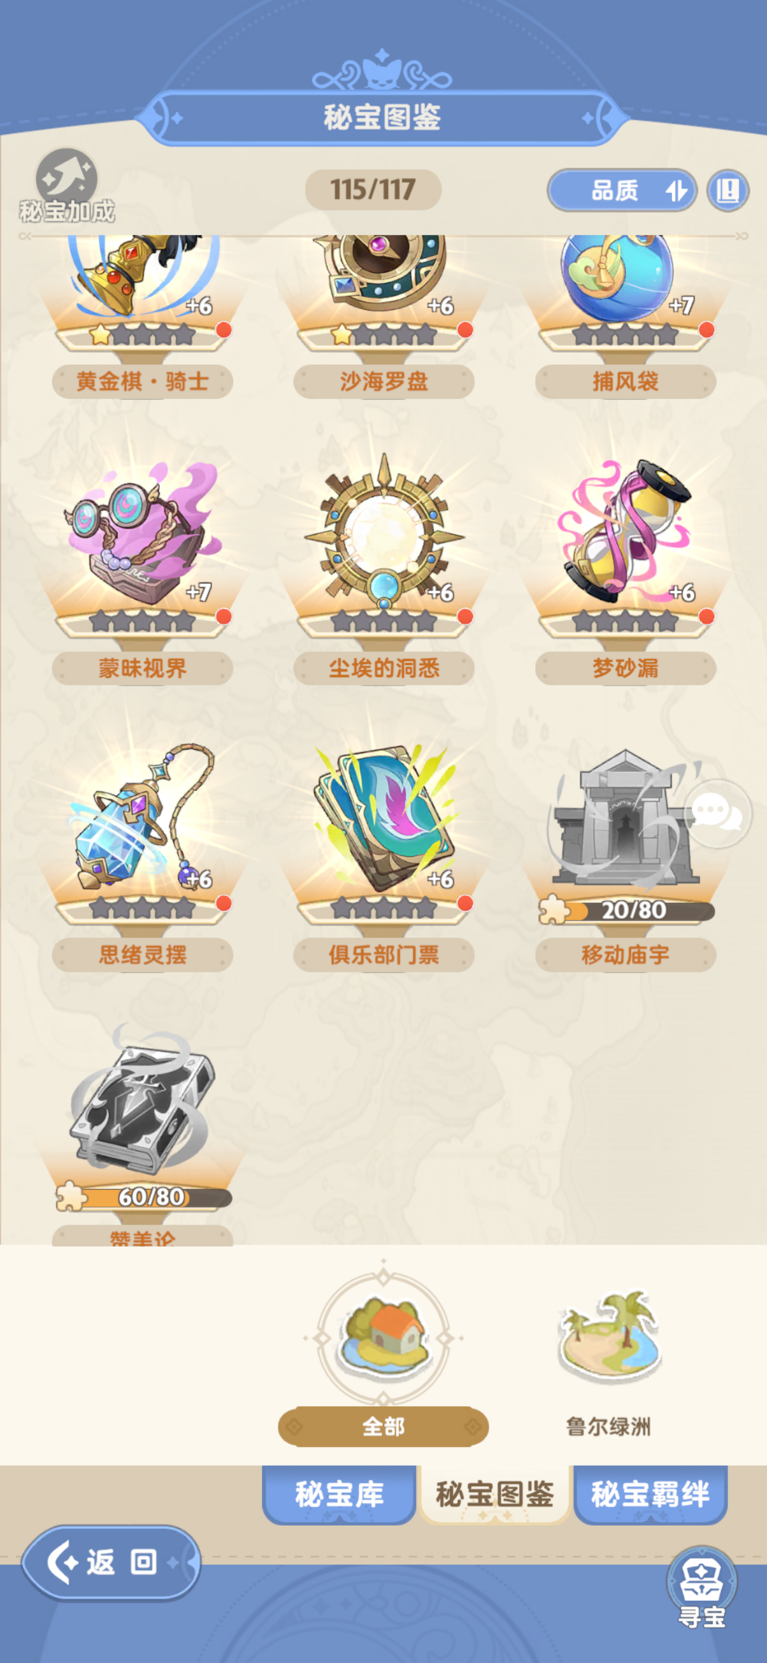Switch to the 秘宝羁绊 tab

pyautogui.click(x=650, y=1494)
